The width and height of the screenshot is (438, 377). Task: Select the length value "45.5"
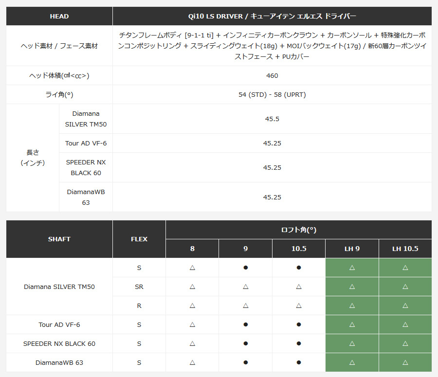pyautogui.click(x=272, y=119)
